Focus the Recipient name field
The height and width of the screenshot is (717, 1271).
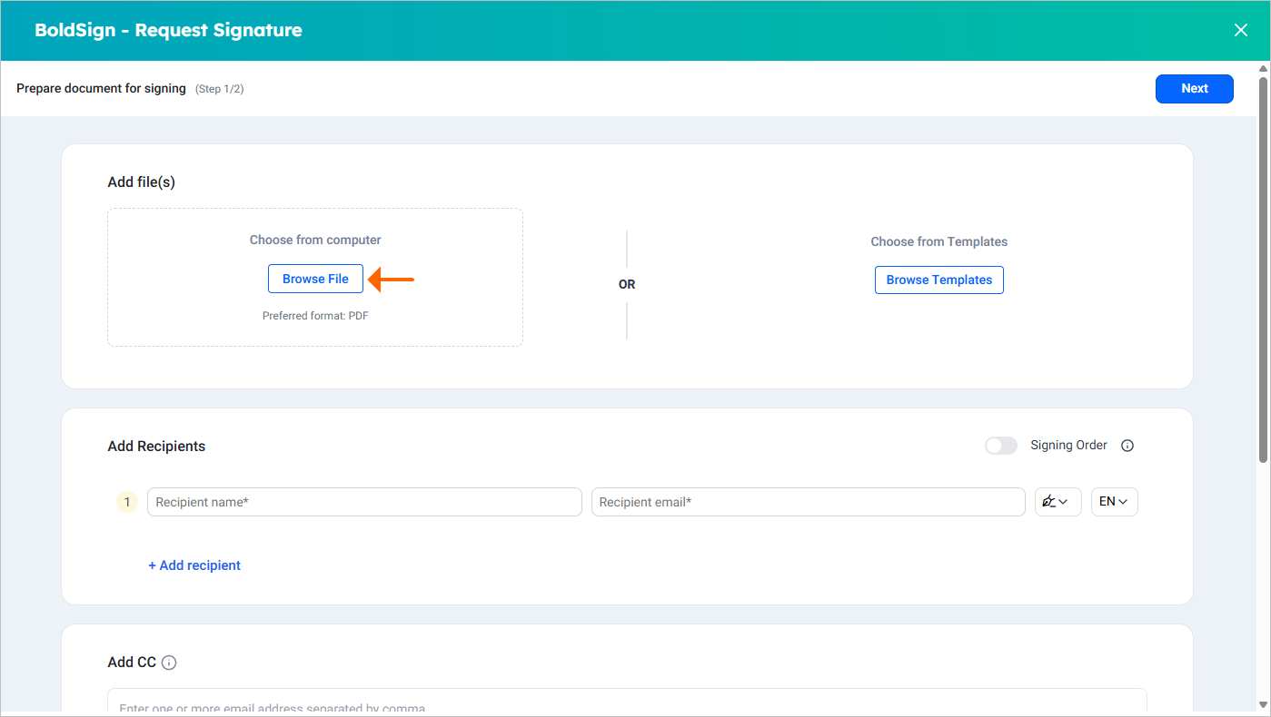pos(364,502)
